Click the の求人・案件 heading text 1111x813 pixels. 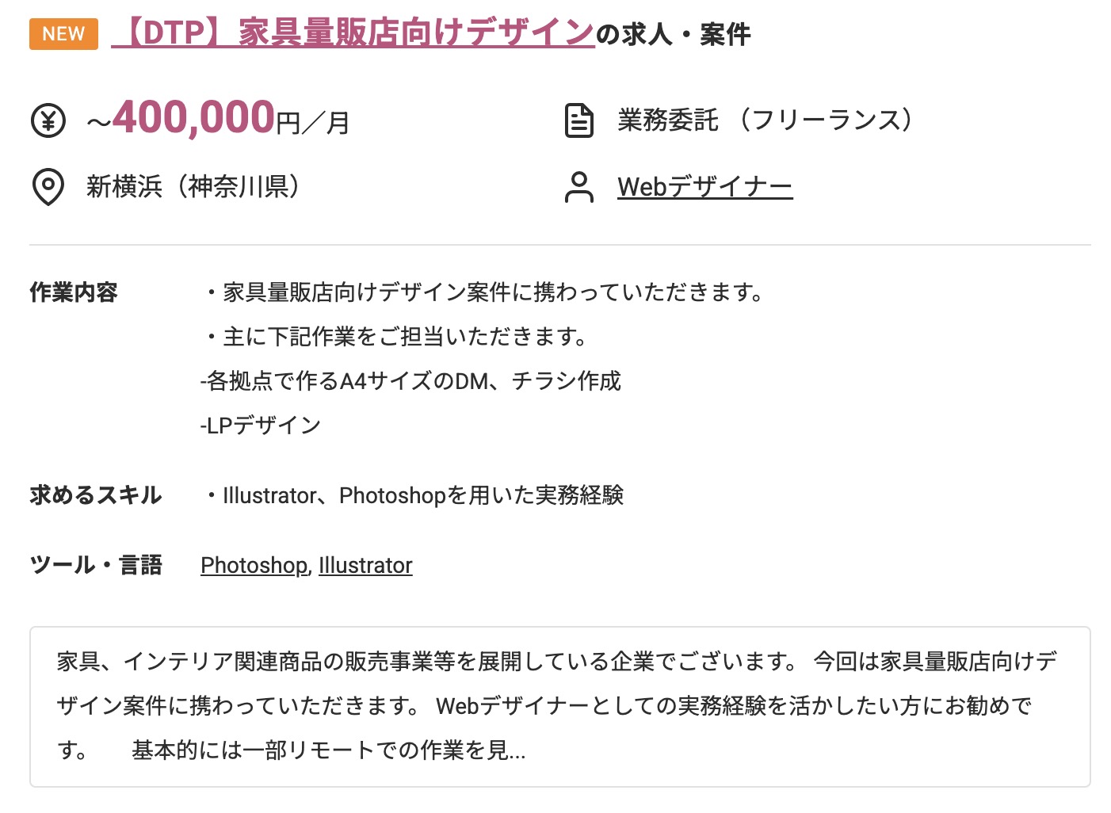674,34
